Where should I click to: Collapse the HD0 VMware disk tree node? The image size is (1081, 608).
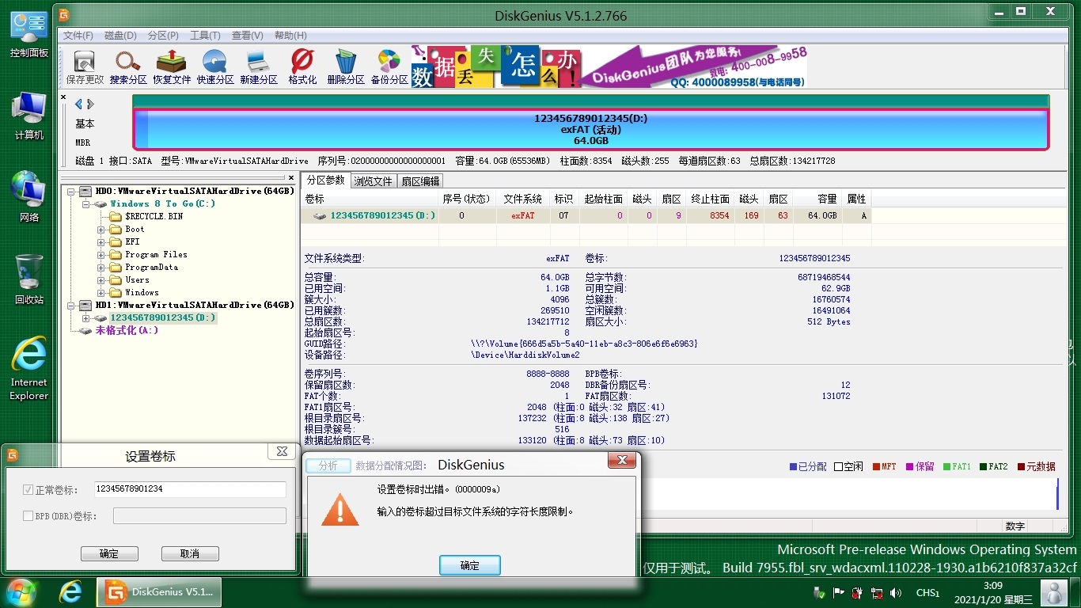73,191
